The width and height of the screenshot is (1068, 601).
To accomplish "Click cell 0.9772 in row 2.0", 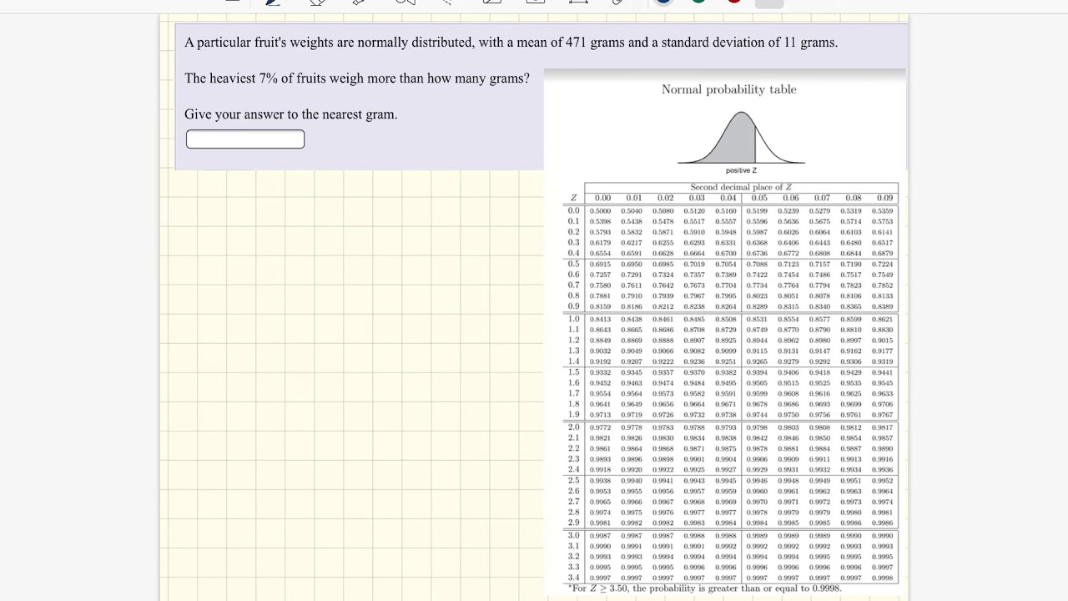I will [x=601, y=427].
